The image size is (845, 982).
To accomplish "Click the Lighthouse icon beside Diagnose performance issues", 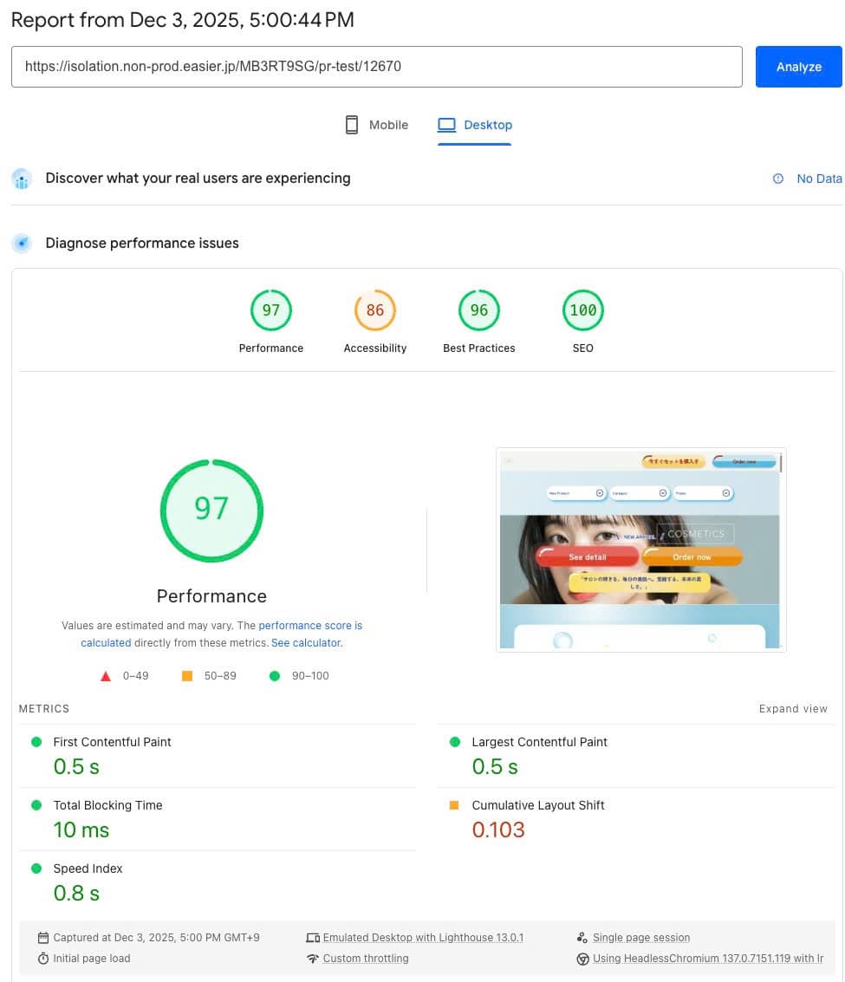I will pyautogui.click(x=22, y=244).
